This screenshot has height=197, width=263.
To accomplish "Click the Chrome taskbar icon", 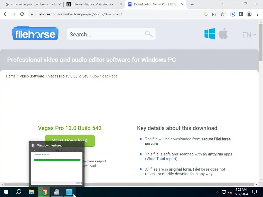I will pyautogui.click(x=44, y=192).
